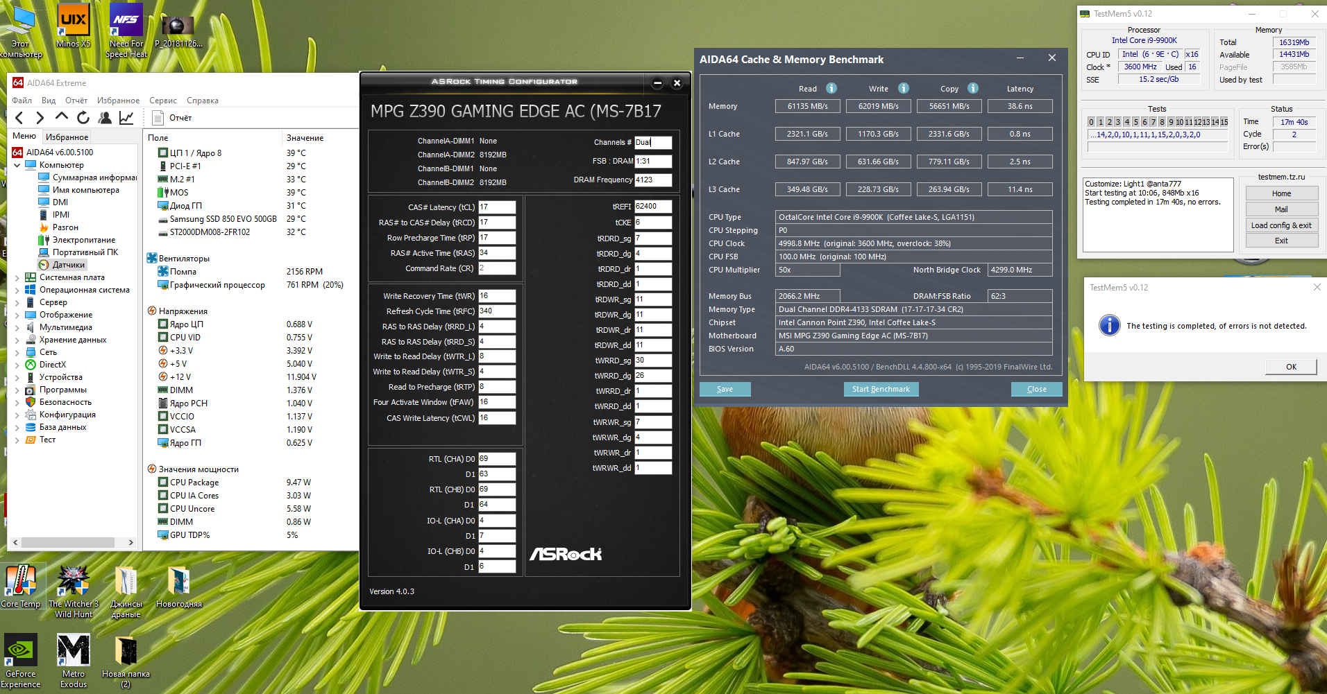Refresh the AIDA64 sensor page
Viewport: 1327px width, 694px height.
coord(83,118)
